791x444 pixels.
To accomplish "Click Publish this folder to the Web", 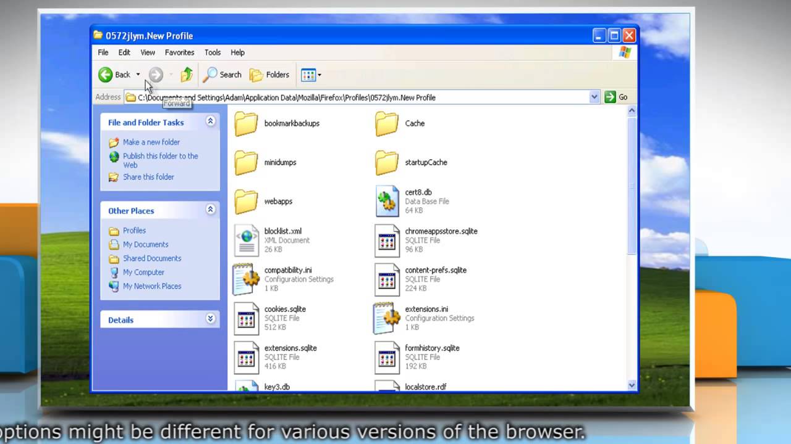I will pos(160,160).
